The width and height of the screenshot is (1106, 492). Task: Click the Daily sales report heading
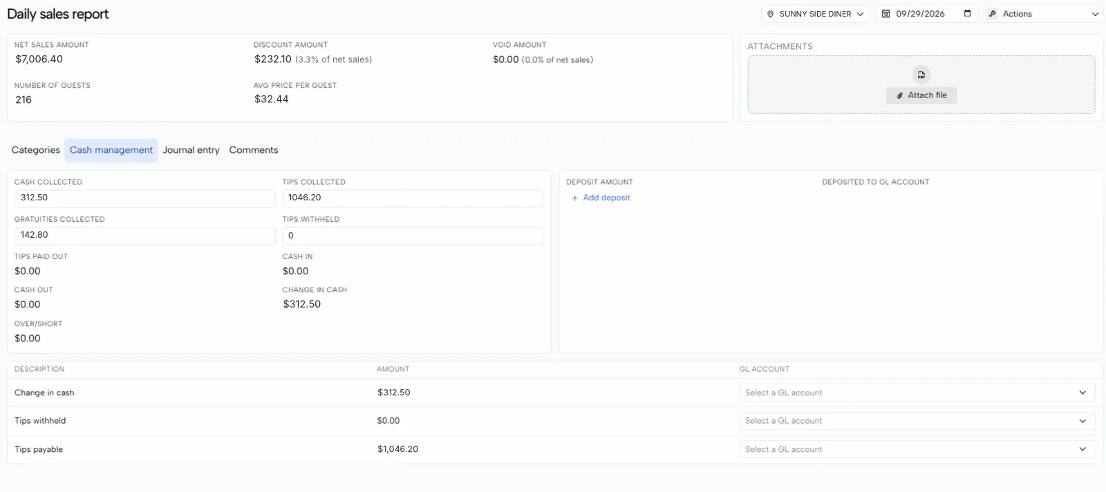pos(58,14)
